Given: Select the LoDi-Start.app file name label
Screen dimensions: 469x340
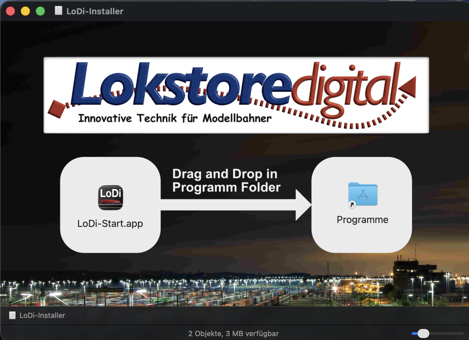Looking at the screenshot, I should [x=110, y=224].
